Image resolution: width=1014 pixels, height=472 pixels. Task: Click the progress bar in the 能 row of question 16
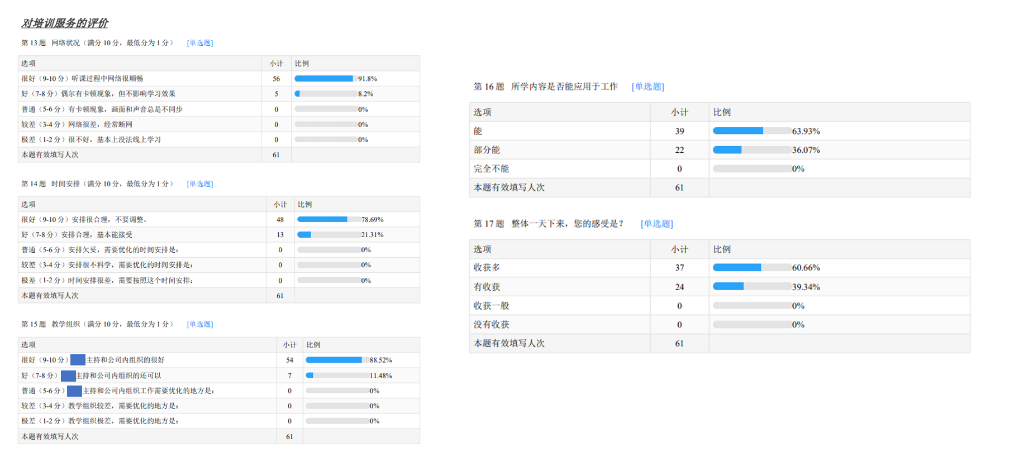coord(752,131)
